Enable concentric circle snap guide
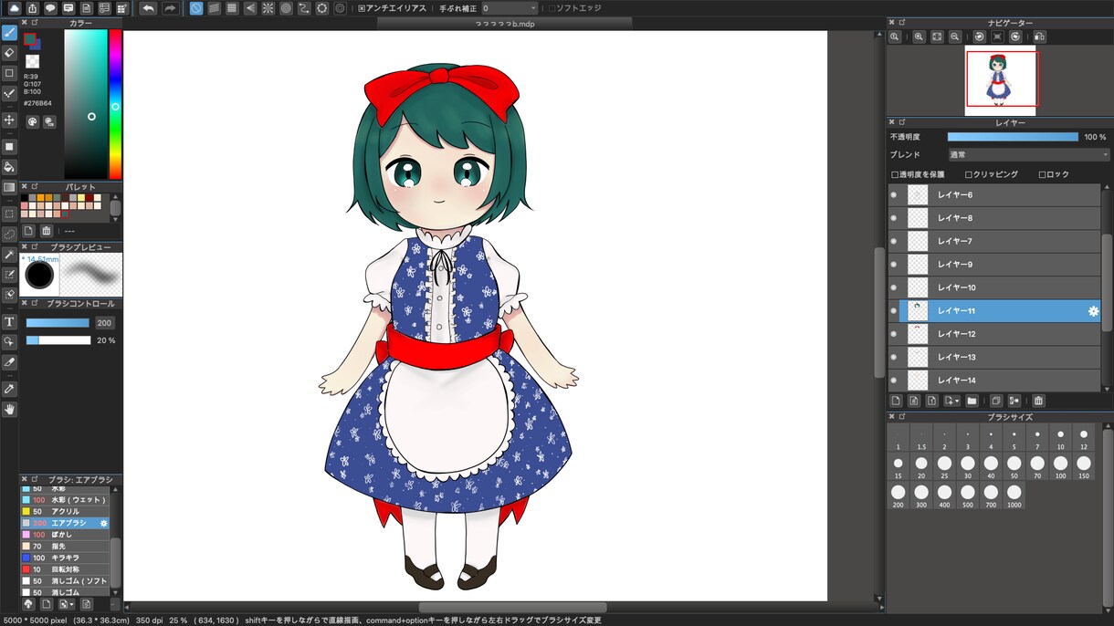Image resolution: width=1114 pixels, height=626 pixels. tap(286, 8)
